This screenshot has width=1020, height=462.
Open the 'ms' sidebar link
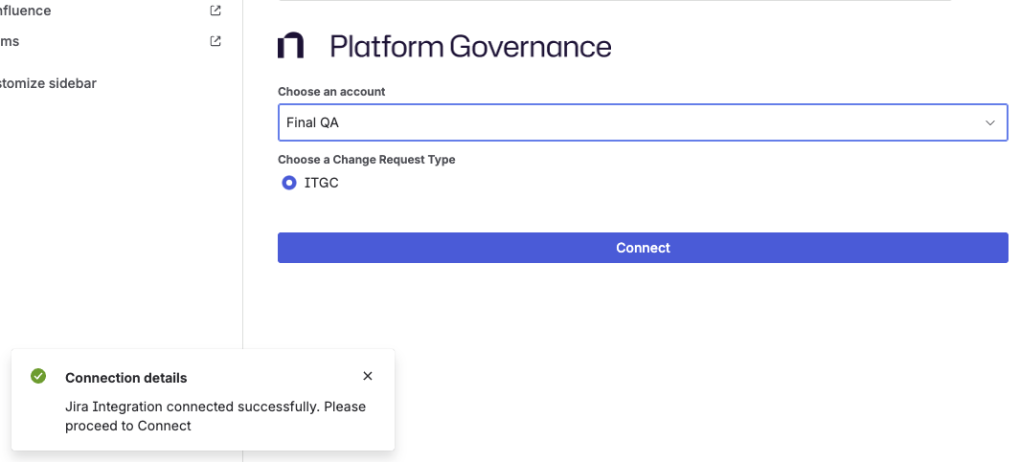[x=10, y=41]
